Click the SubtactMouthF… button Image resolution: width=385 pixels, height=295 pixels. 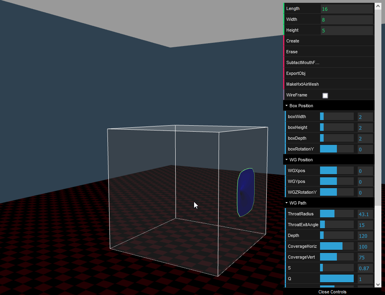pos(329,62)
